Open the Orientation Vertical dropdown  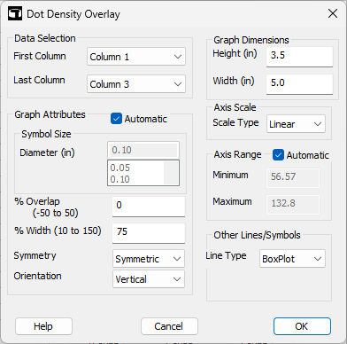[x=149, y=279]
